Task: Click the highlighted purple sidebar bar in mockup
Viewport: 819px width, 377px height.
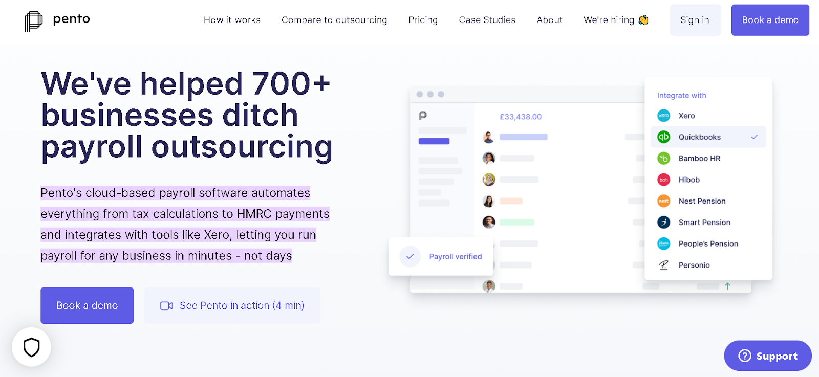Action: (x=434, y=141)
